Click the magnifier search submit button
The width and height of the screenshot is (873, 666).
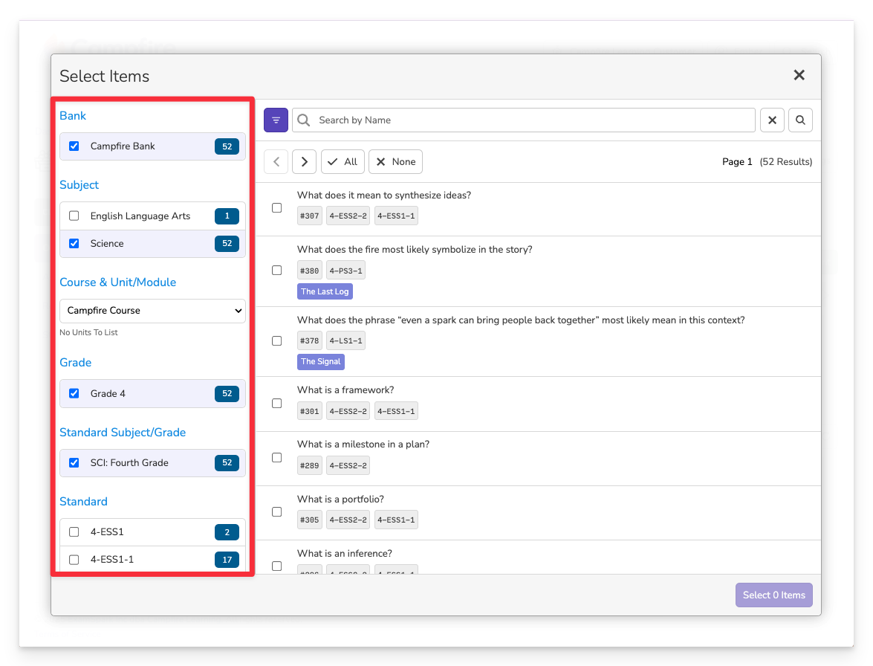[800, 120]
